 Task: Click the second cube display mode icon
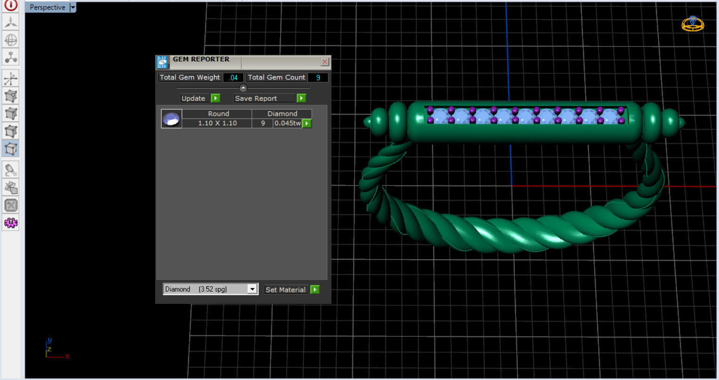tap(11, 113)
